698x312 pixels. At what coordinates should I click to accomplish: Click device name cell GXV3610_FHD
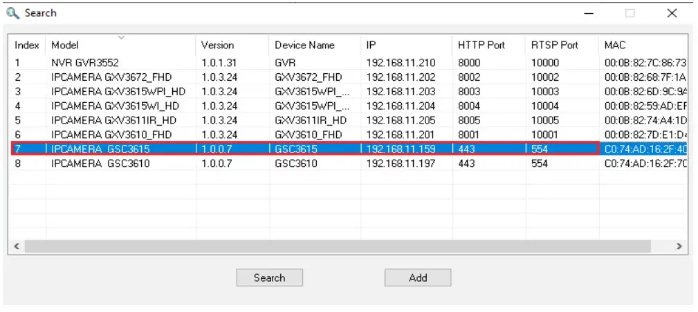[x=309, y=134]
